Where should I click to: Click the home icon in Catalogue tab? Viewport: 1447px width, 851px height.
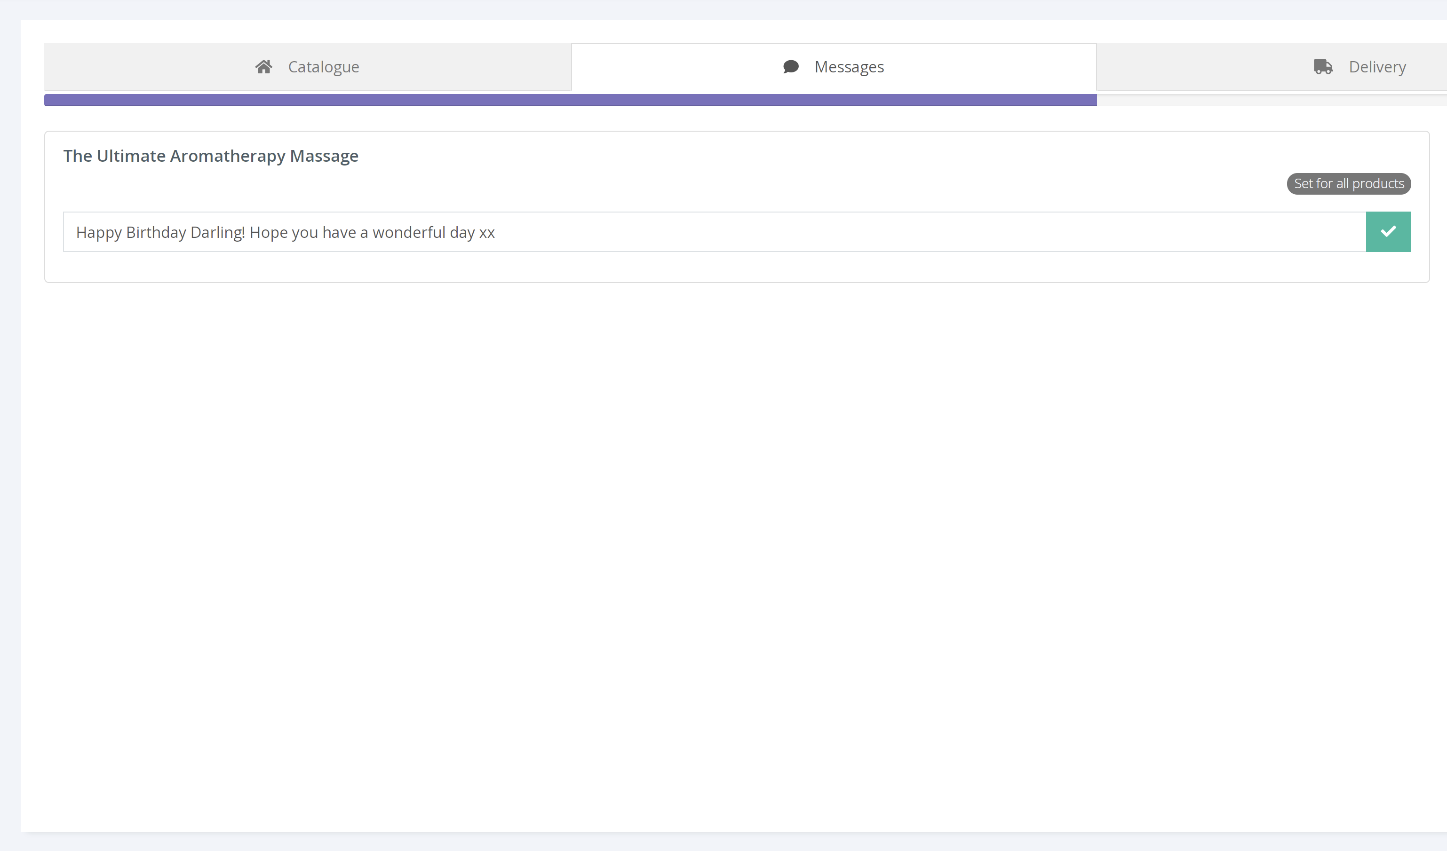click(x=263, y=67)
